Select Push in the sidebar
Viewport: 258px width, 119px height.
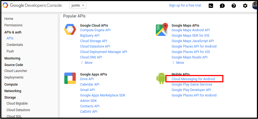(x=10, y=51)
